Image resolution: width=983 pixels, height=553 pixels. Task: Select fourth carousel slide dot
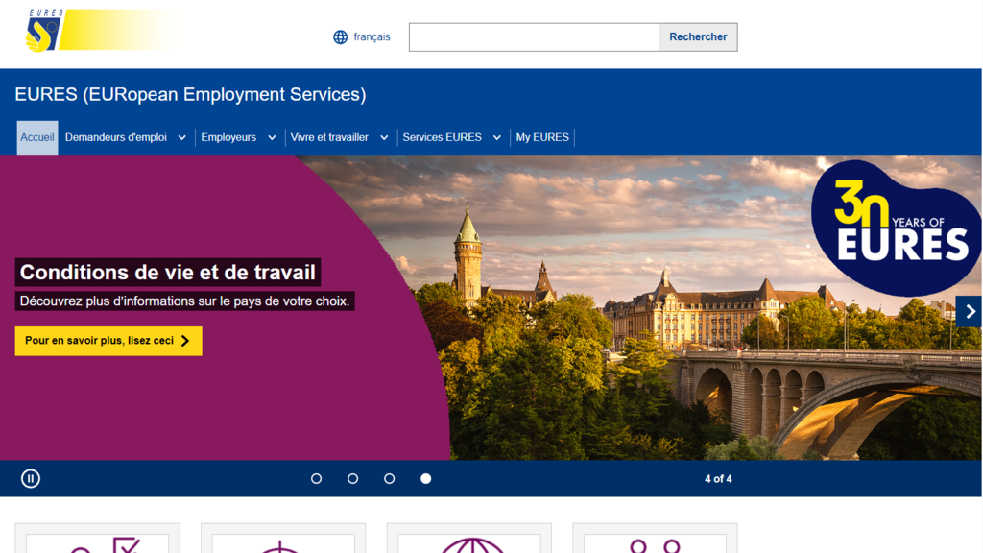coord(425,478)
